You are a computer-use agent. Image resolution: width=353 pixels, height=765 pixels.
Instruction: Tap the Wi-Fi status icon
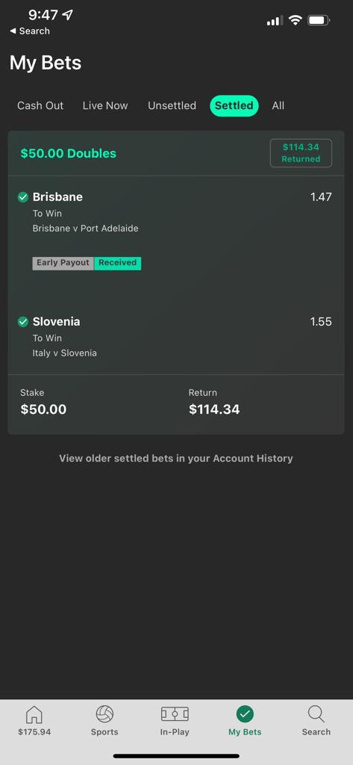(x=295, y=20)
